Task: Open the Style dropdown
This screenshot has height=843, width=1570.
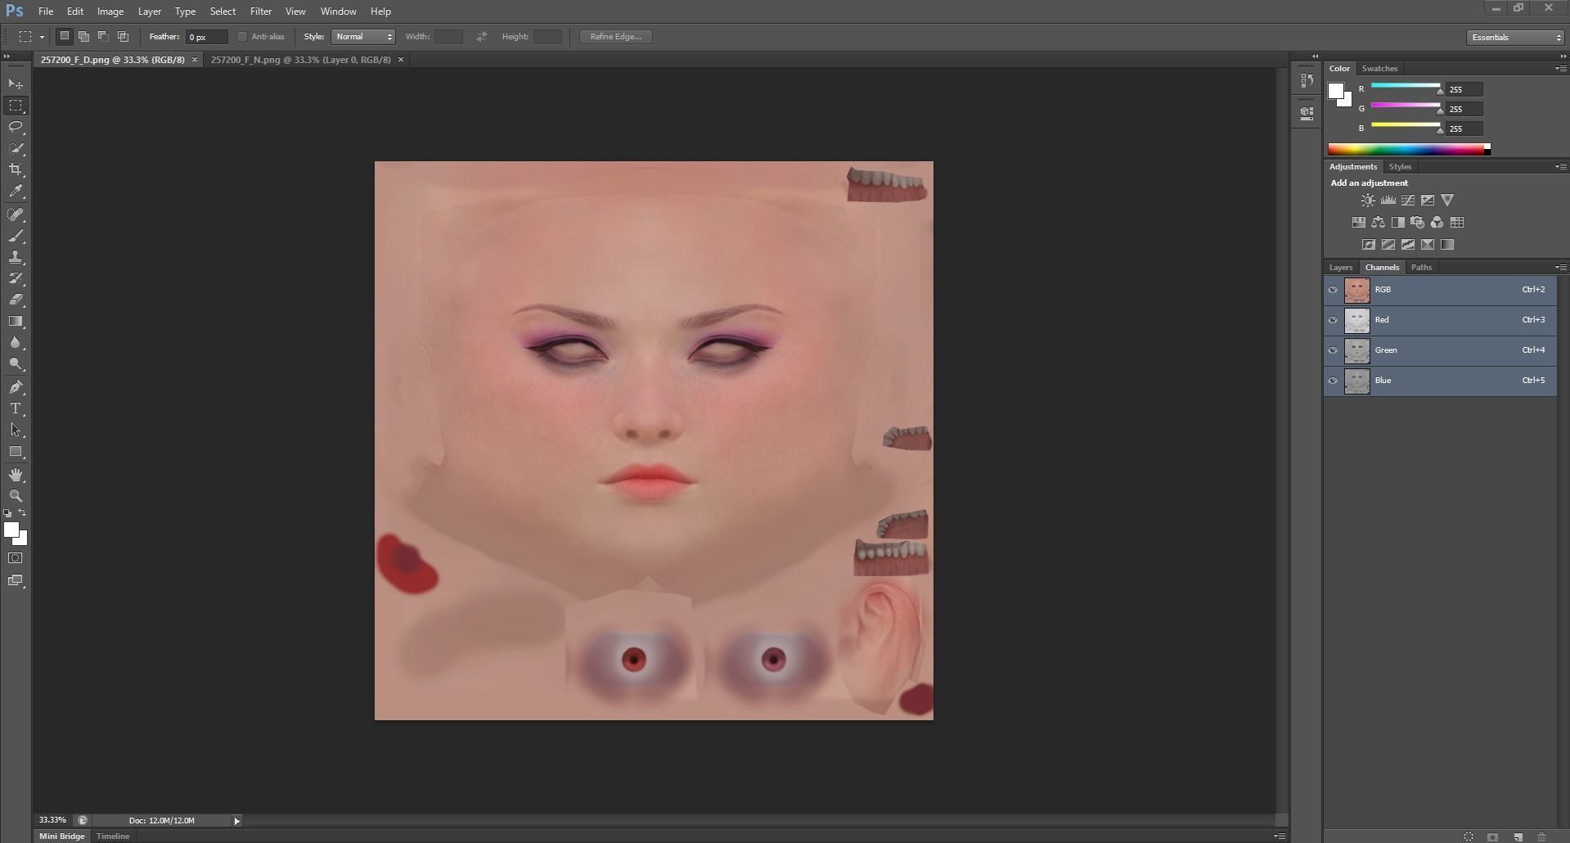Action: point(363,37)
